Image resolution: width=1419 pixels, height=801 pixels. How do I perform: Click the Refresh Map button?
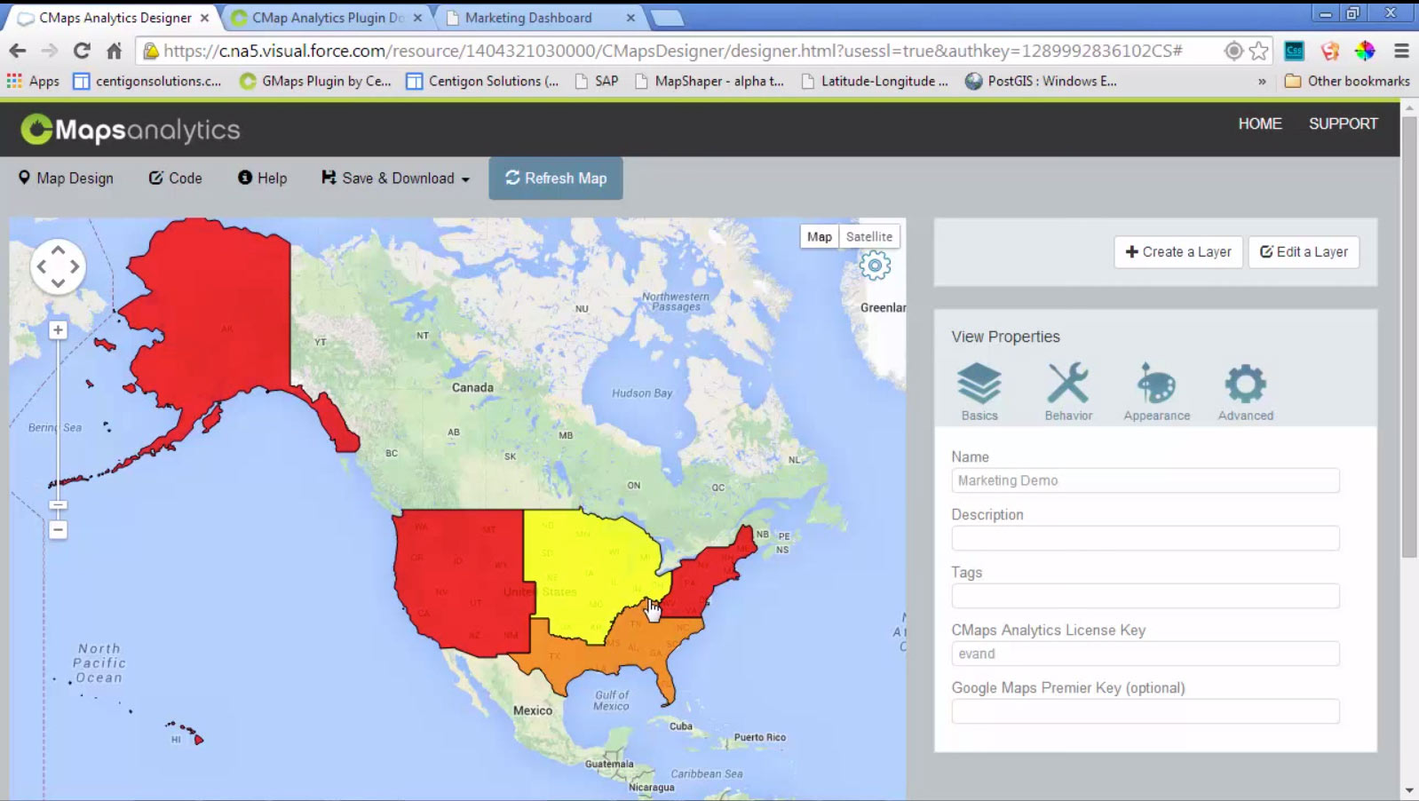click(x=556, y=178)
